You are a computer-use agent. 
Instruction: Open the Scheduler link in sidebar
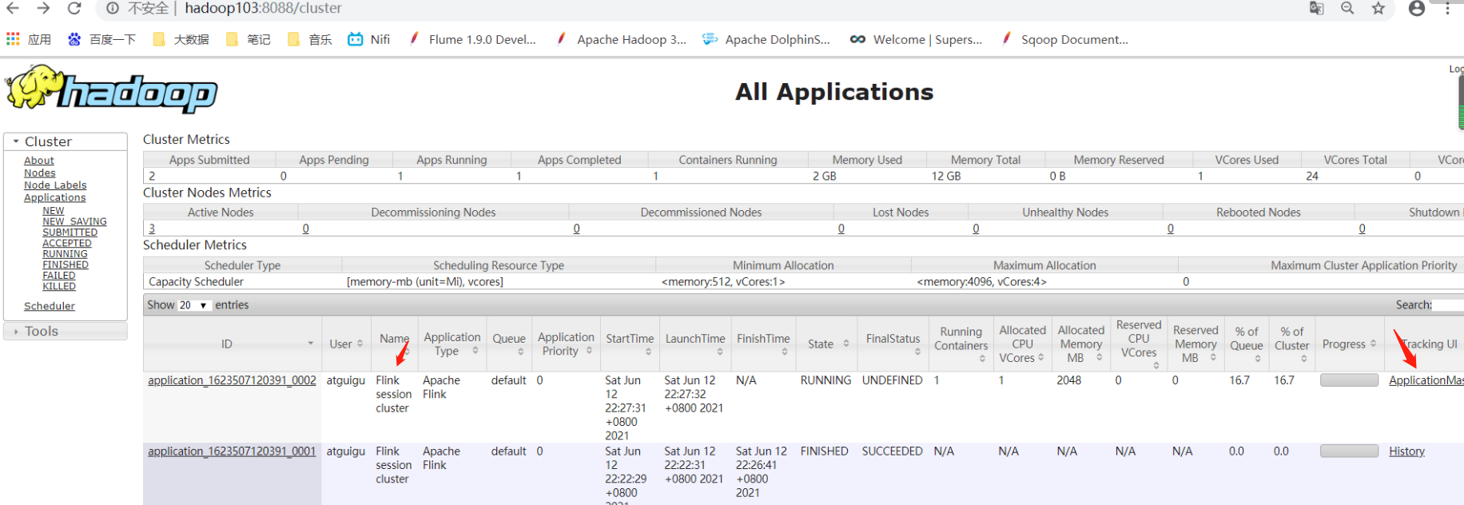tap(50, 306)
